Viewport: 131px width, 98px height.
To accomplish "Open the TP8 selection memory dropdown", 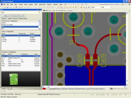I will 111,7.
